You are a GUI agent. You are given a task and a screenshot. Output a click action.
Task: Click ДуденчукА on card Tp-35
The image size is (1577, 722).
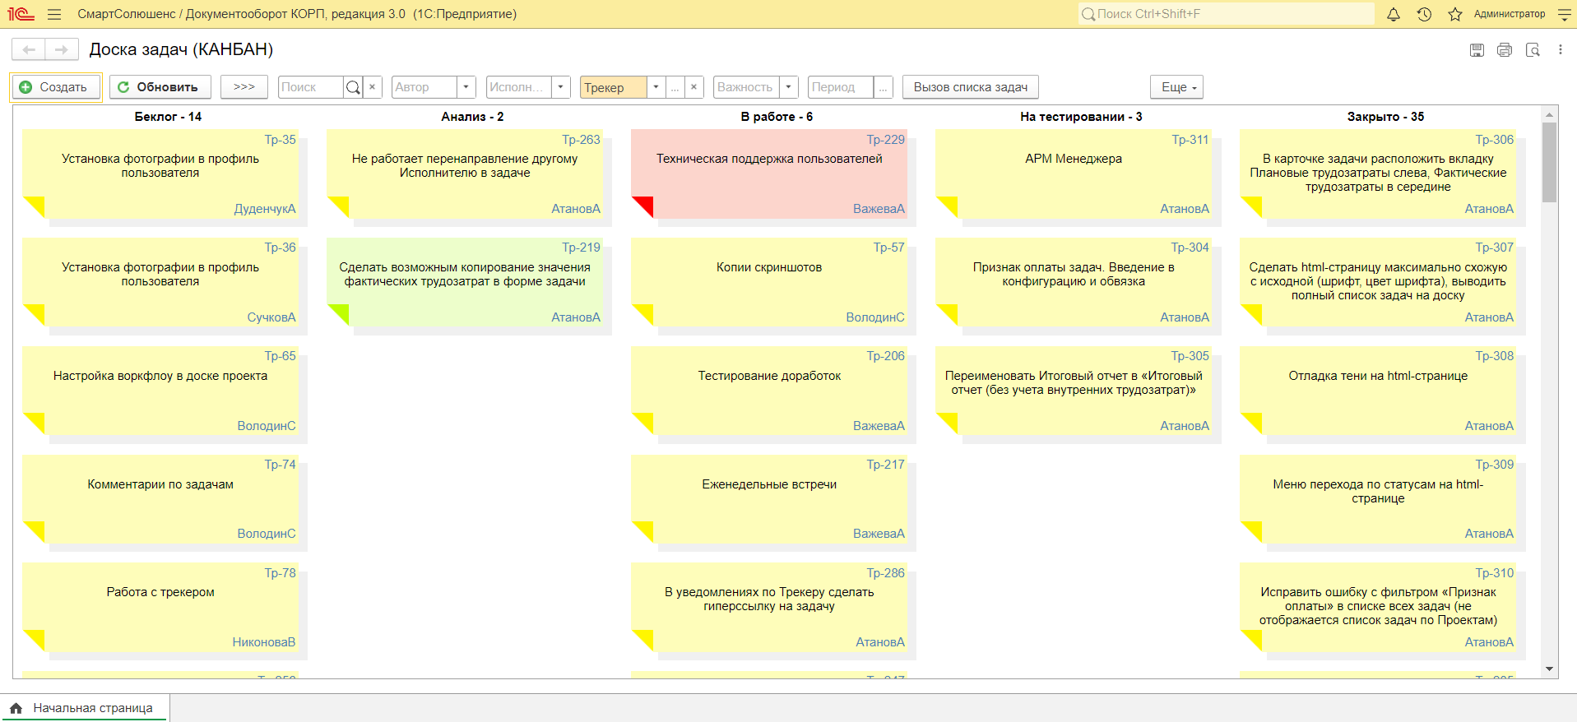coord(265,209)
